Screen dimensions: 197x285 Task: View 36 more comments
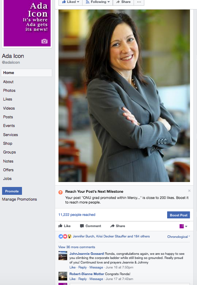pos(77,247)
